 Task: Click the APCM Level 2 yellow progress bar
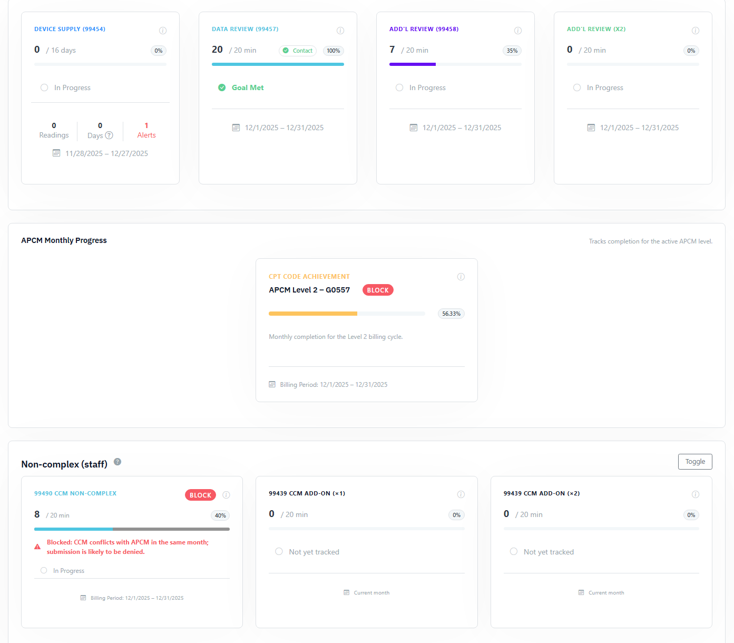click(313, 314)
